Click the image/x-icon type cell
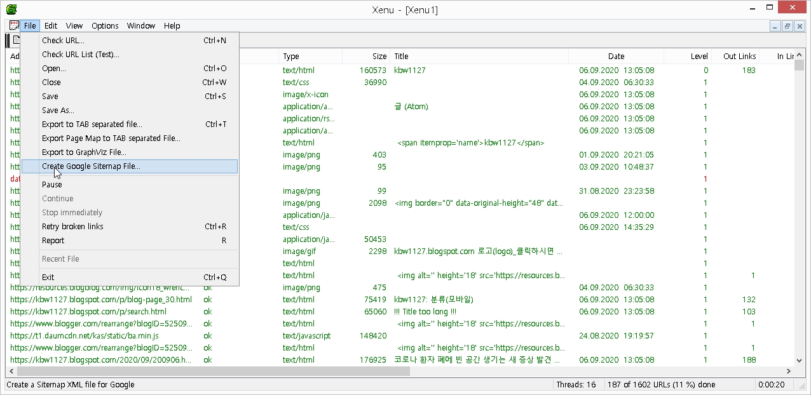The width and height of the screenshot is (811, 395). [x=305, y=95]
